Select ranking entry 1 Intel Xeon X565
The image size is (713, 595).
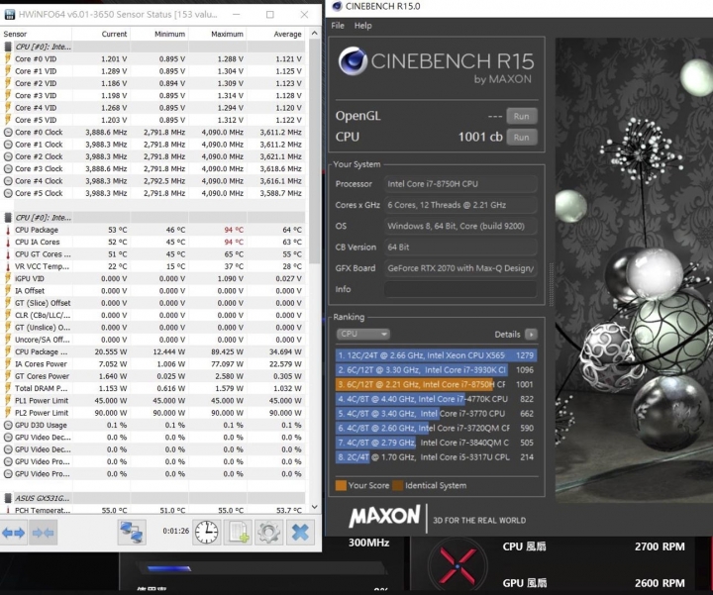436,355
